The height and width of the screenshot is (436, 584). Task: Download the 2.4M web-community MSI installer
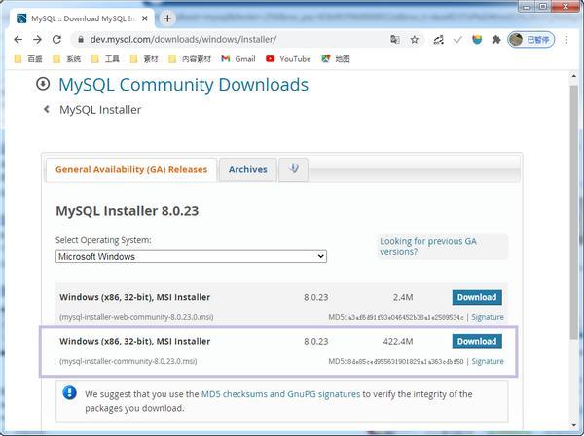(x=477, y=297)
